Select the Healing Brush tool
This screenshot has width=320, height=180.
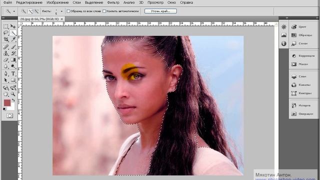coord(5,47)
